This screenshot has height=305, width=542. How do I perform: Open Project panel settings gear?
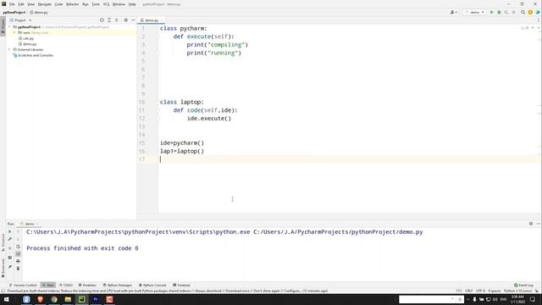click(126, 20)
